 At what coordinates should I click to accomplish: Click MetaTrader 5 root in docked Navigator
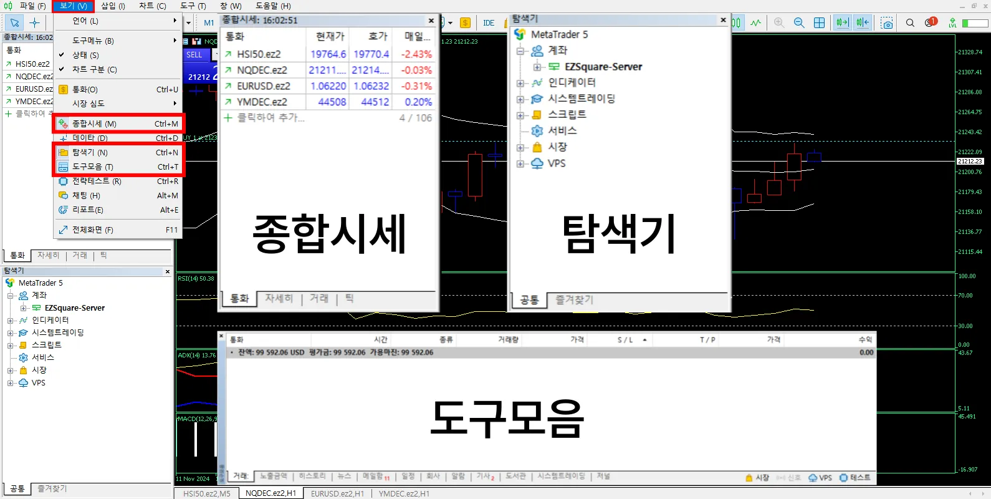41,283
